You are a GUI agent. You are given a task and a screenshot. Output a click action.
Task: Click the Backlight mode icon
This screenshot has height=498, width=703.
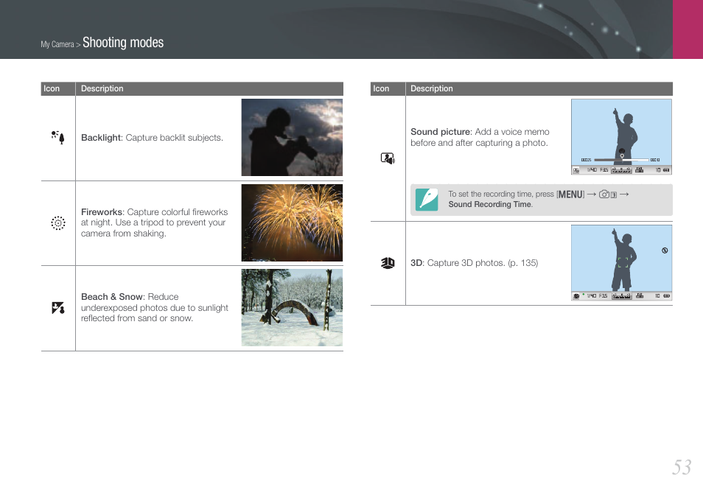coord(57,138)
